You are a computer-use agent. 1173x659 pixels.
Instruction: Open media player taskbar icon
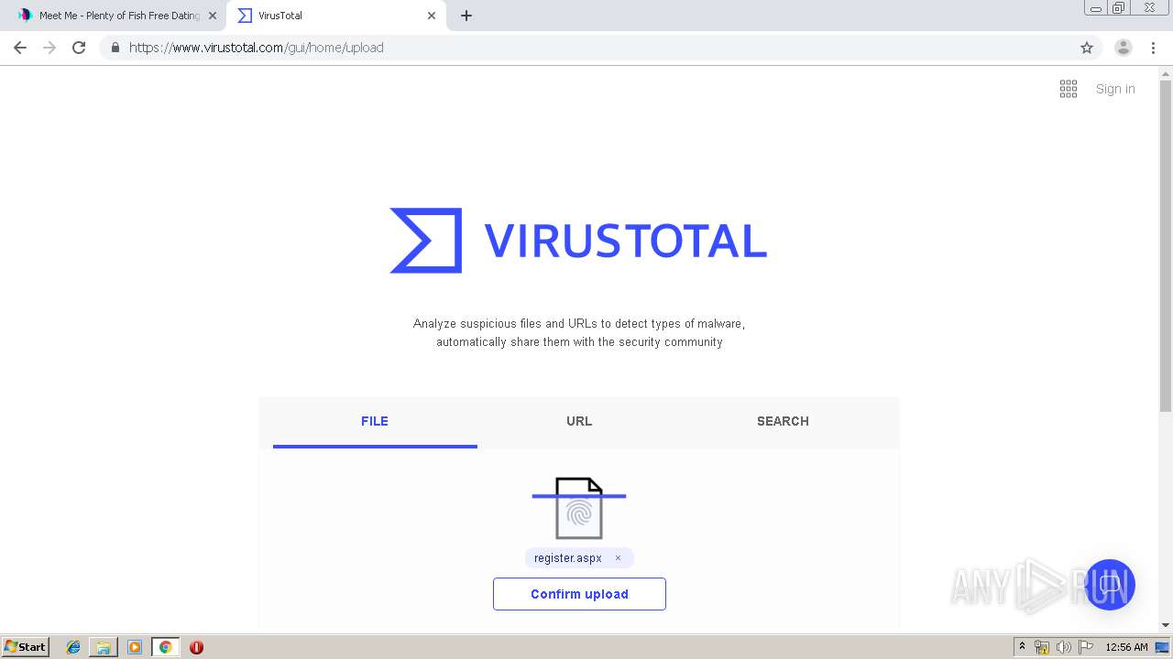pos(135,647)
